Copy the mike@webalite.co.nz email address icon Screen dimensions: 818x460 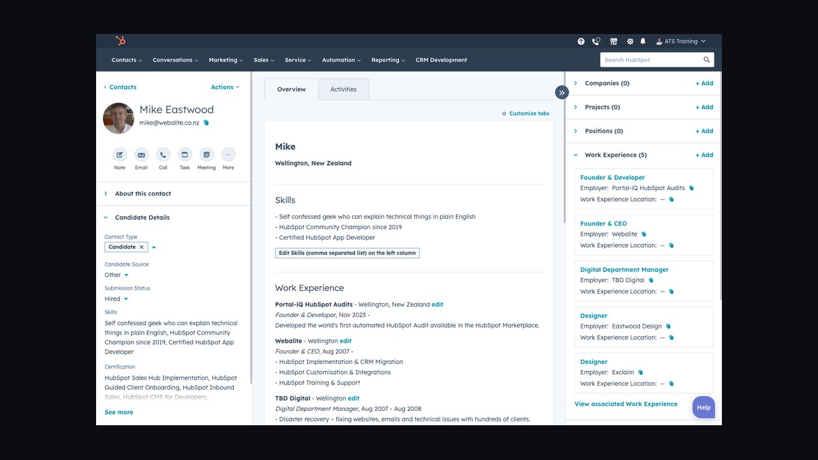pyautogui.click(x=207, y=123)
